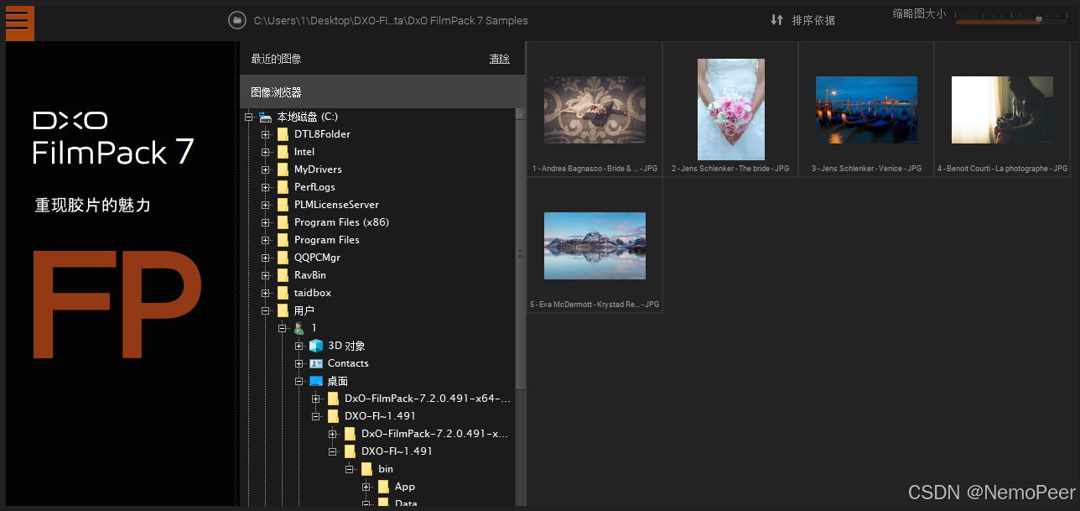Screen dimensions: 1080x511
Task: Select the "Program Files (x86)" label
Action: pos(341,222)
